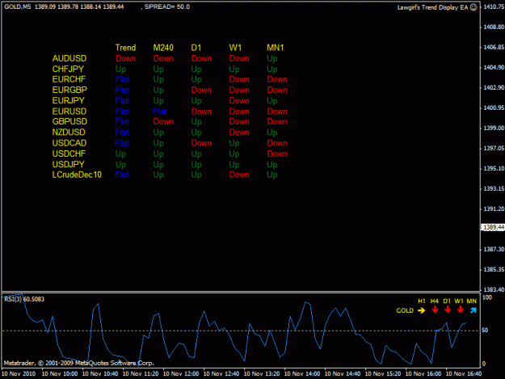Click EURUSD M240 value Flat
505x379 pixels.
[x=160, y=112]
